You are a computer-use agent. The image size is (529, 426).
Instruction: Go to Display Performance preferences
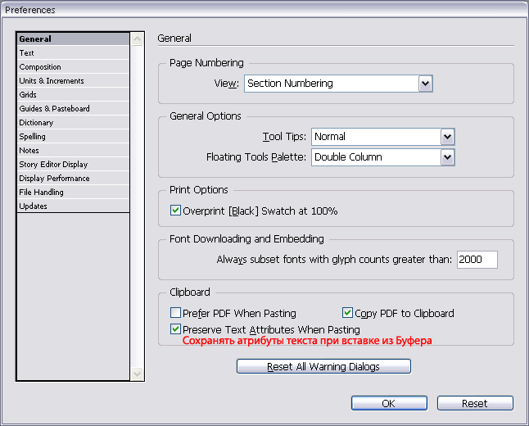click(x=73, y=179)
